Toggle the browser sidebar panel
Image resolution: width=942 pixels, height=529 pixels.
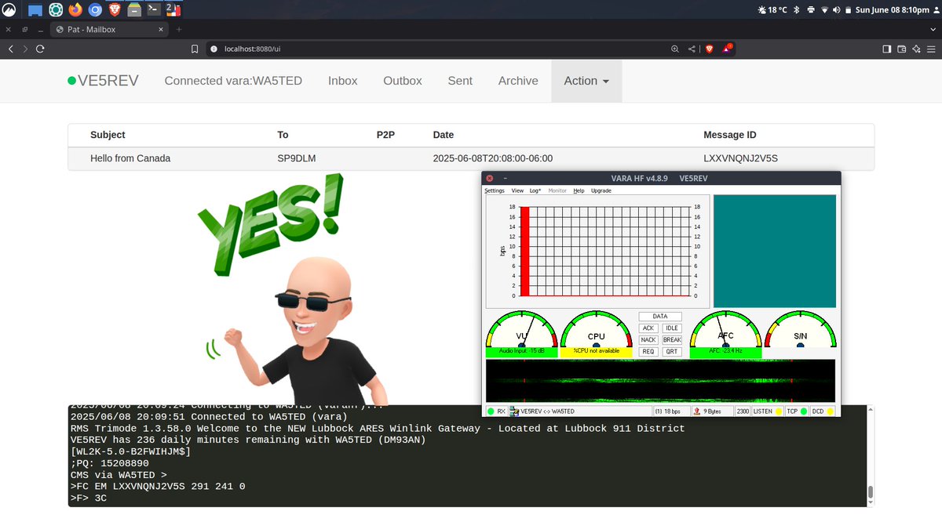point(886,49)
